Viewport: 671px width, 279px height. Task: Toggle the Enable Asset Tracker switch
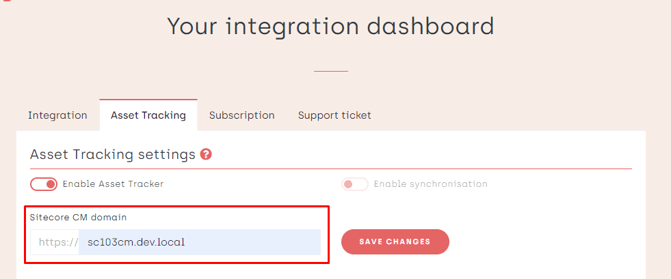pos(43,184)
